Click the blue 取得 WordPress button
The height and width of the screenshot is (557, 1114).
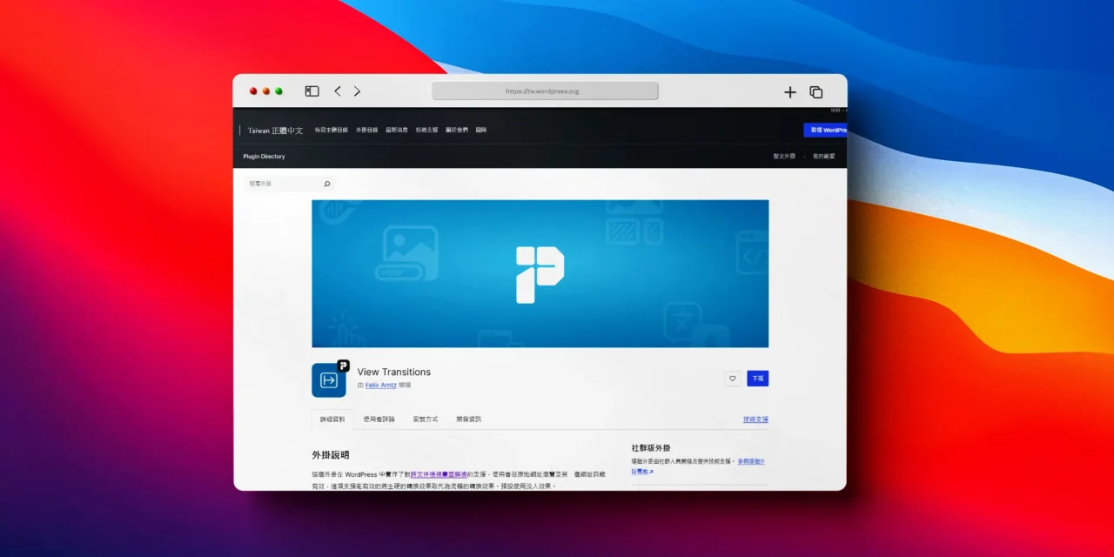[x=825, y=130]
